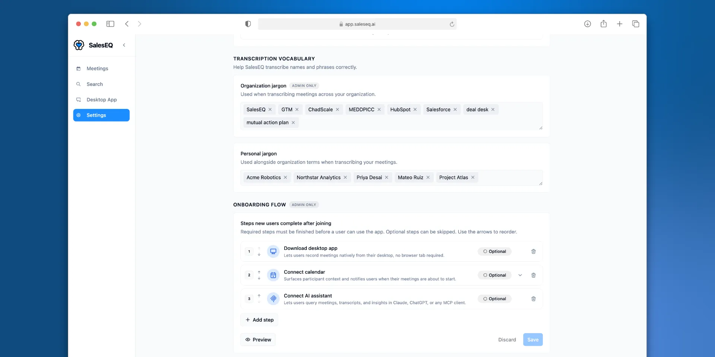
Task: Move Connect AI assistant step up
Action: [x=259, y=296]
